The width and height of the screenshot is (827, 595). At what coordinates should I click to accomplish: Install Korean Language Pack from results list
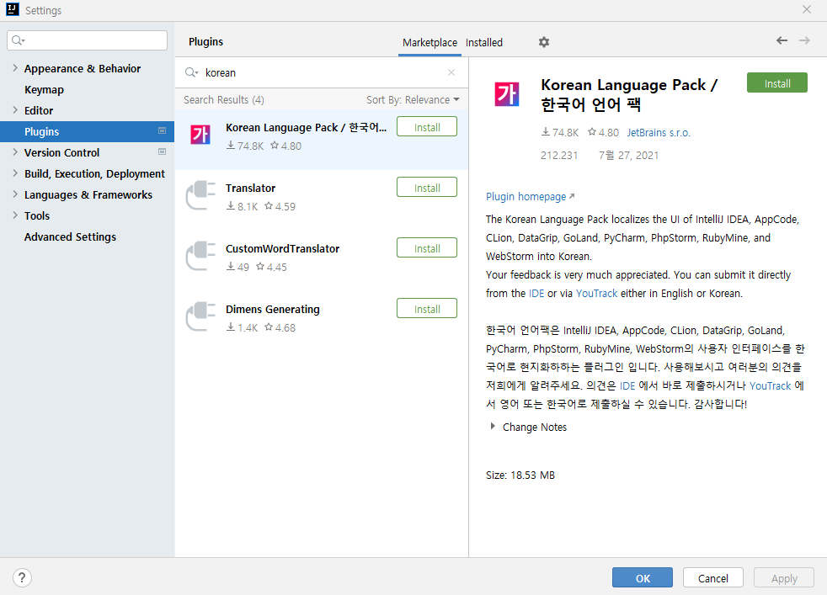(x=427, y=127)
